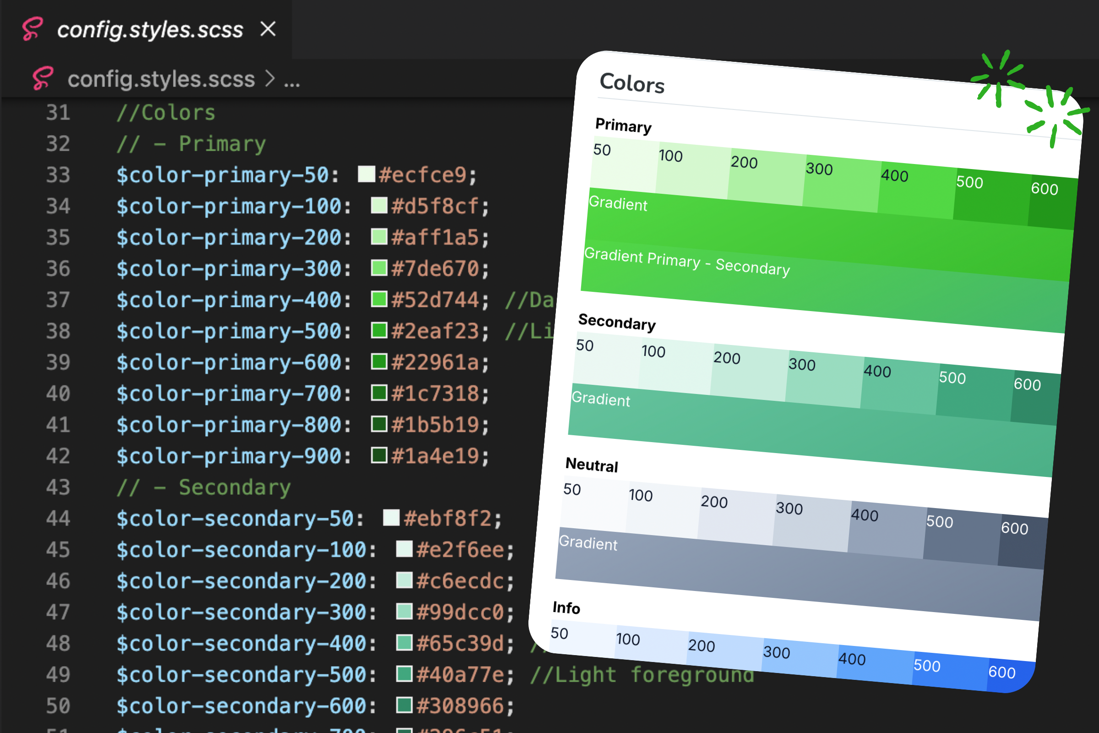
Task: Click the Info 600 blue palette tile
Action: (x=1011, y=675)
